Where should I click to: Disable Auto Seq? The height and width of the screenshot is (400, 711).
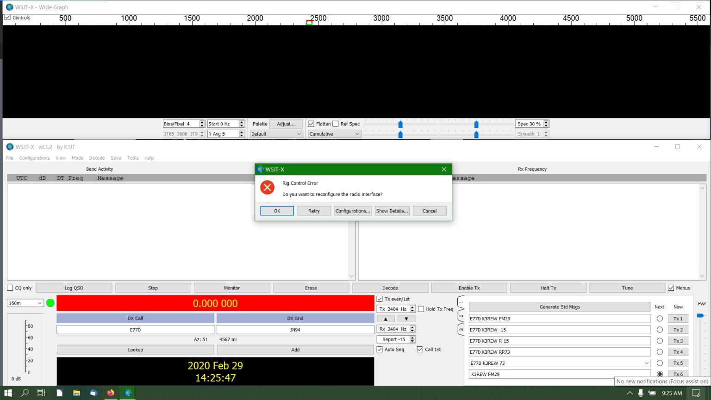point(380,349)
